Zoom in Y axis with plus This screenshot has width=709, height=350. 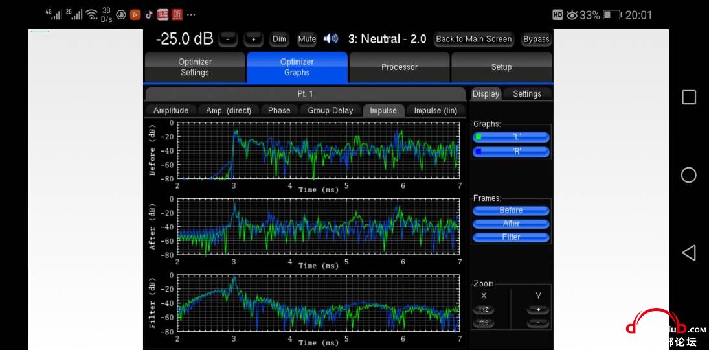(538, 310)
